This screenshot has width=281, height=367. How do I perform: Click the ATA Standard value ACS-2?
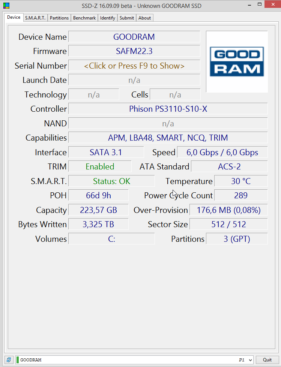pyautogui.click(x=229, y=166)
